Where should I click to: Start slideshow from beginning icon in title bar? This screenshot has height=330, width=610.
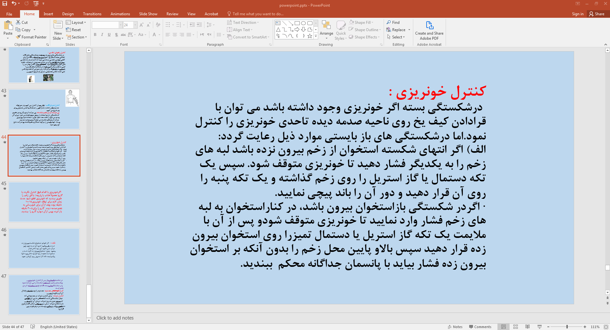(36, 3)
